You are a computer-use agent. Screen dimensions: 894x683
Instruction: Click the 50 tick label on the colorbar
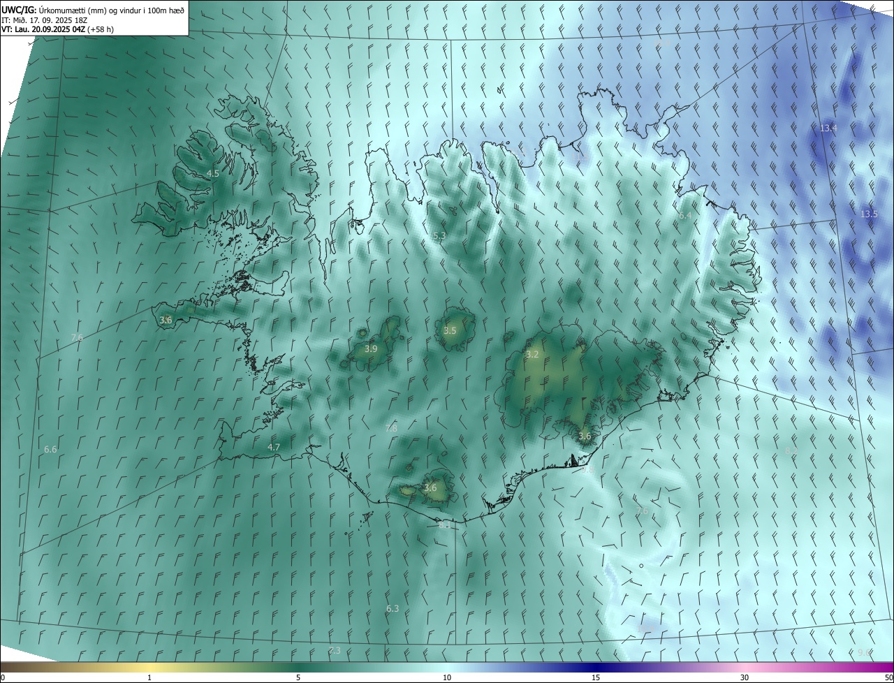pos(888,677)
